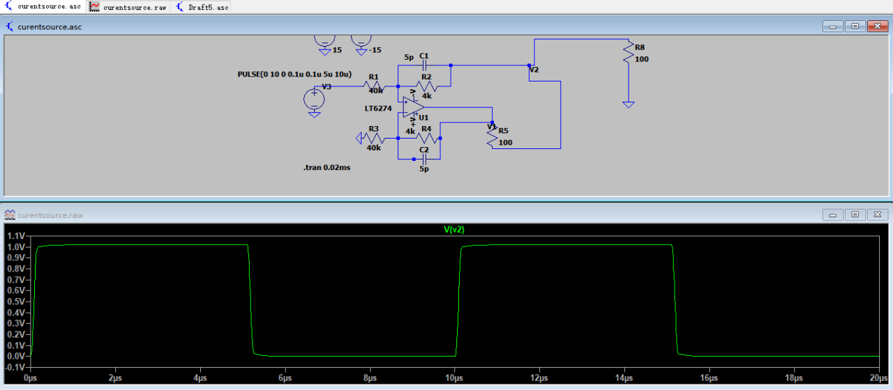This screenshot has height=390, width=893.
Task: Select the LT6274 op-amp symbol U1
Action: 413,107
